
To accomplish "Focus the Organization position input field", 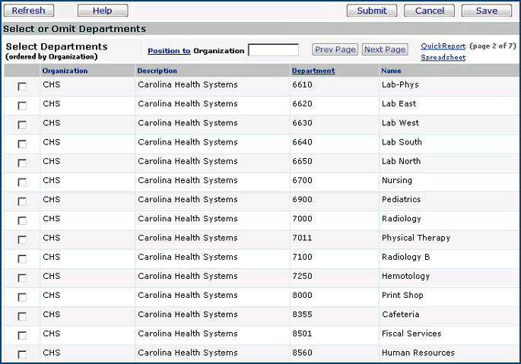I will [x=273, y=50].
